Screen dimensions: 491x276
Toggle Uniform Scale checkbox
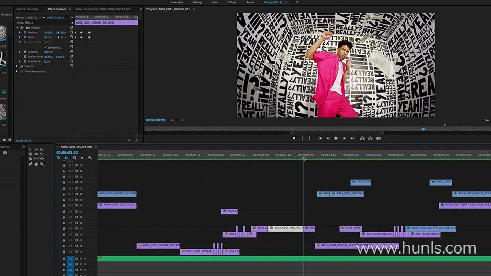(46, 47)
